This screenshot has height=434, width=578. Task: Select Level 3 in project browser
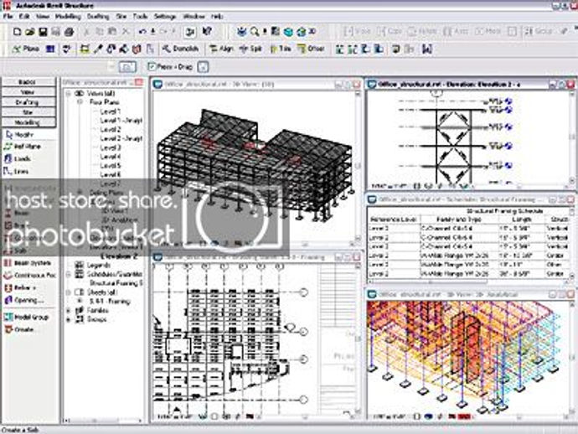[x=111, y=147]
